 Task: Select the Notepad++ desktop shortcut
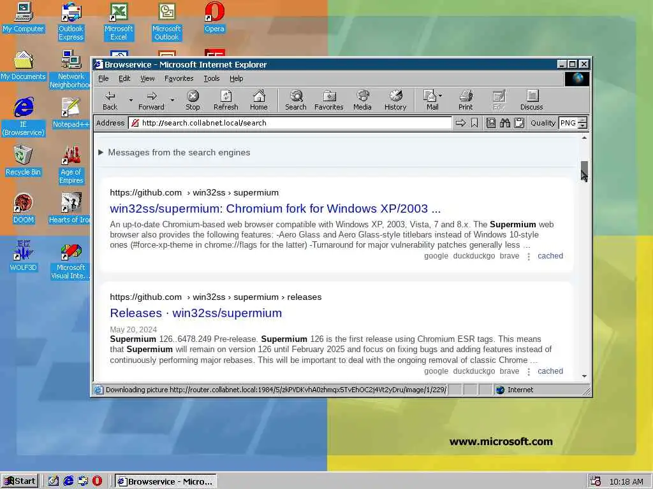click(x=71, y=113)
